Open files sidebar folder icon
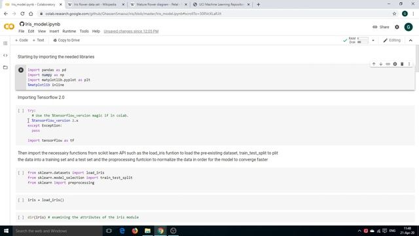 pos(5,68)
